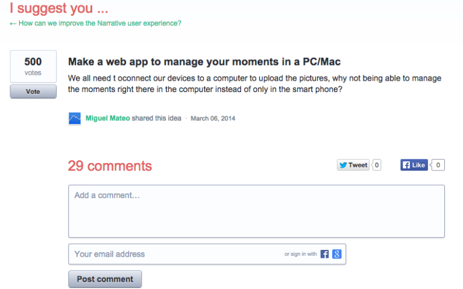Submit with the Post comment button
Screen dimensions: 463x289
[105, 279]
